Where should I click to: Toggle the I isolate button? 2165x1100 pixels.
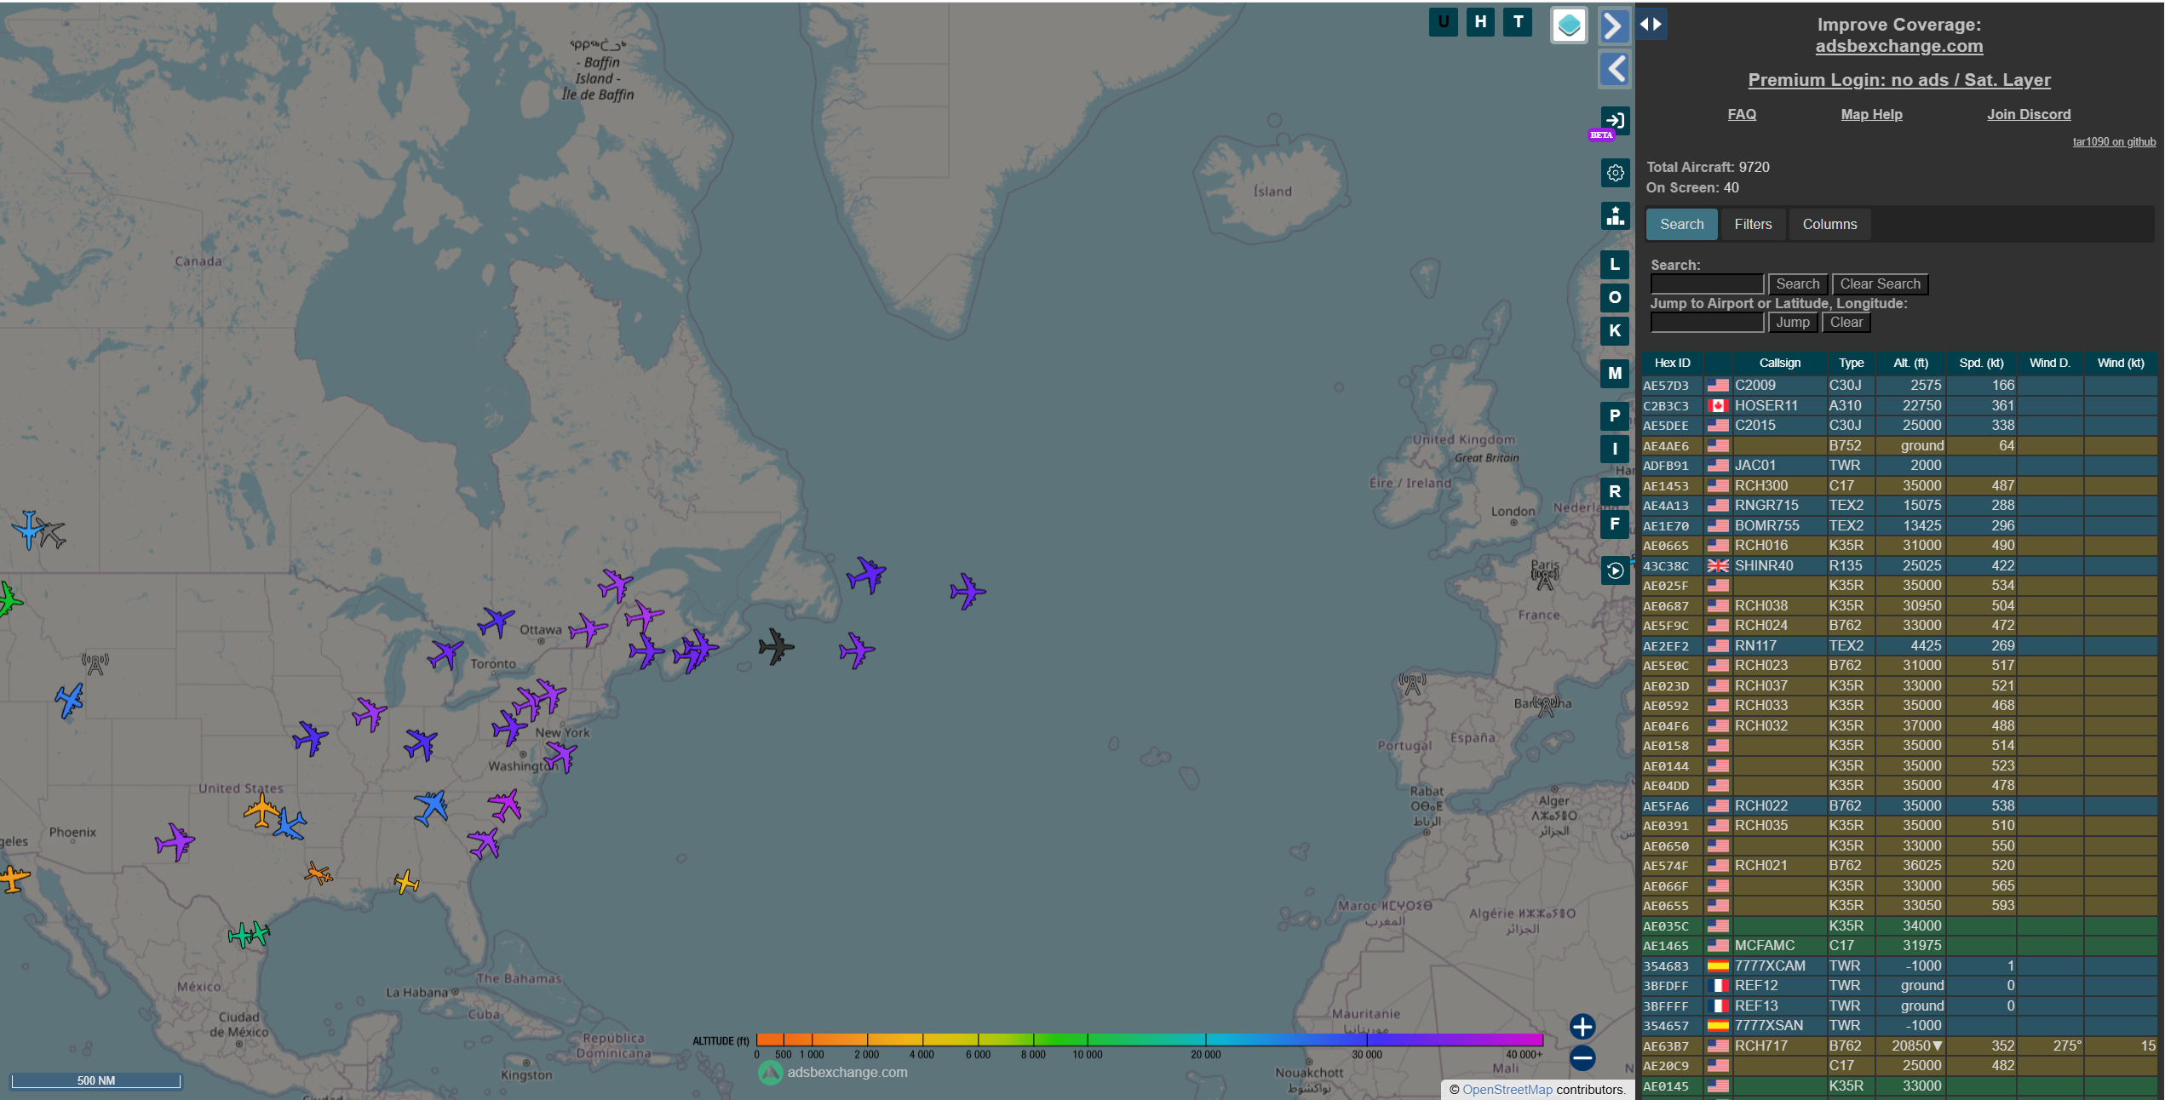[x=1615, y=449]
